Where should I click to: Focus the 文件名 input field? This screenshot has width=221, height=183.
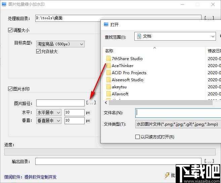coord(178,113)
